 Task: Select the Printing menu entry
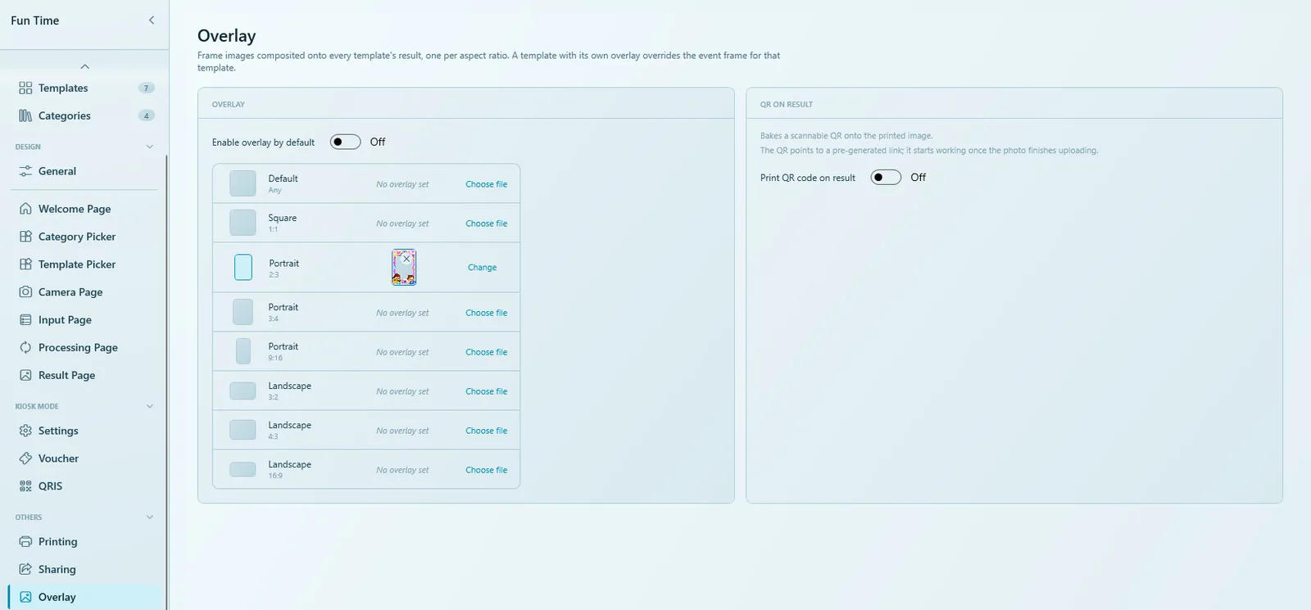pos(85,542)
